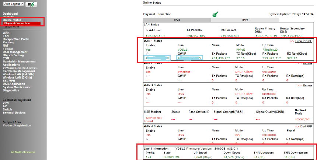This screenshot has height=160, width=317.
Task: Open the WAN menu
Action: tap(6, 33)
